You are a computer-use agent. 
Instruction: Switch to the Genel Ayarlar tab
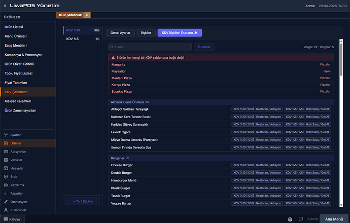(x=120, y=32)
